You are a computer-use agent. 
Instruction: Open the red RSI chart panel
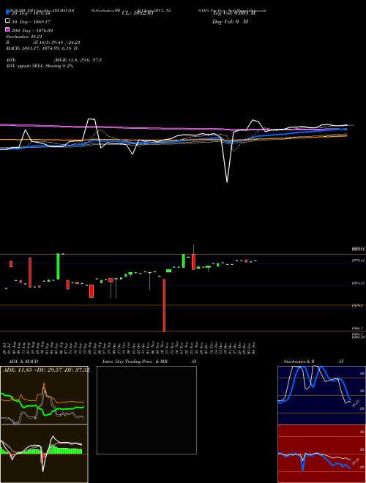[x=321, y=454]
